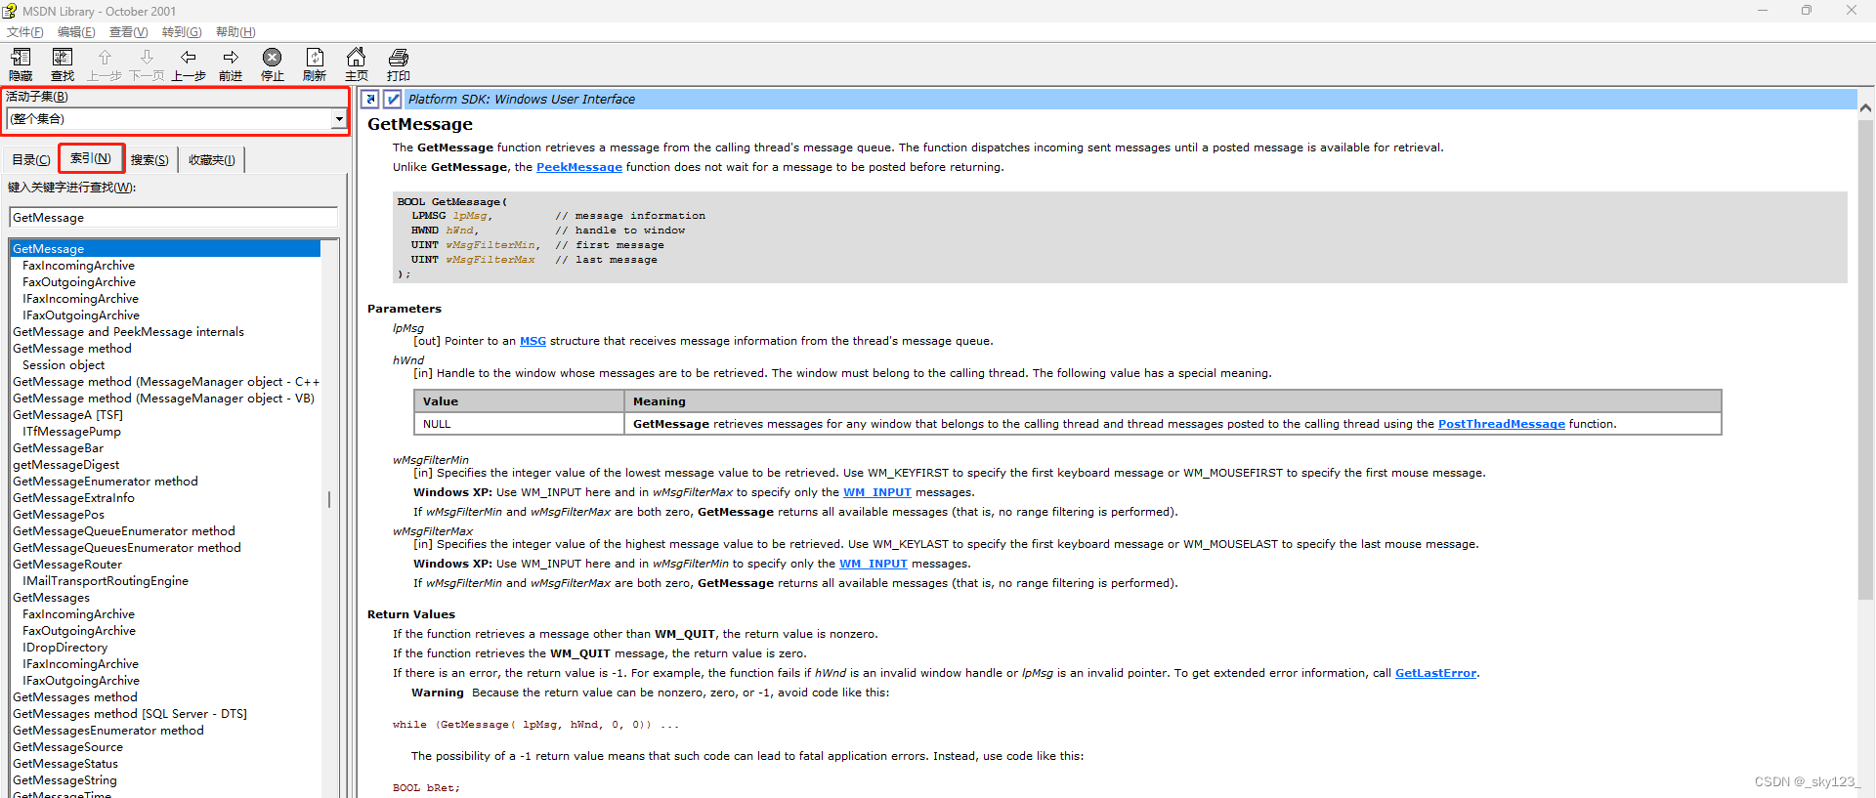This screenshot has height=798, width=1876.
Task: Click the Stop toolbar icon
Action: pyautogui.click(x=273, y=64)
